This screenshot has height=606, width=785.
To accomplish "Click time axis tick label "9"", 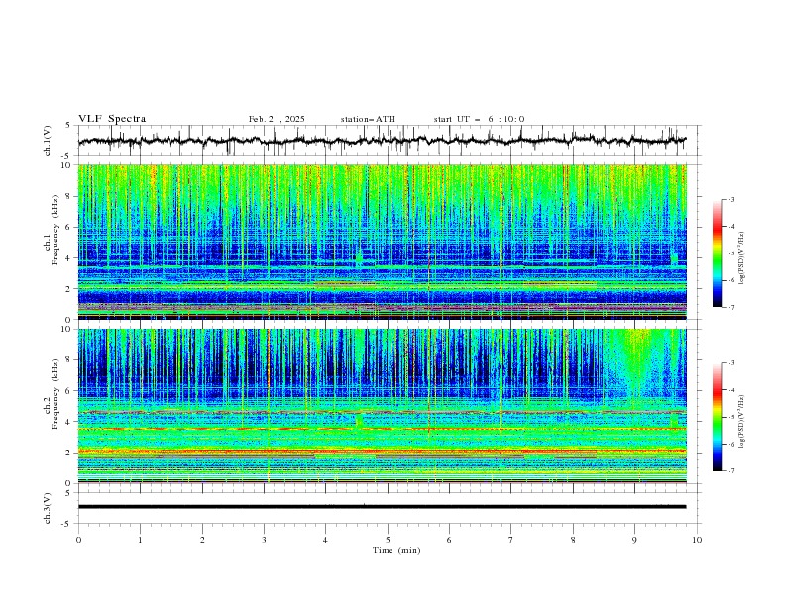I will 634,540.
